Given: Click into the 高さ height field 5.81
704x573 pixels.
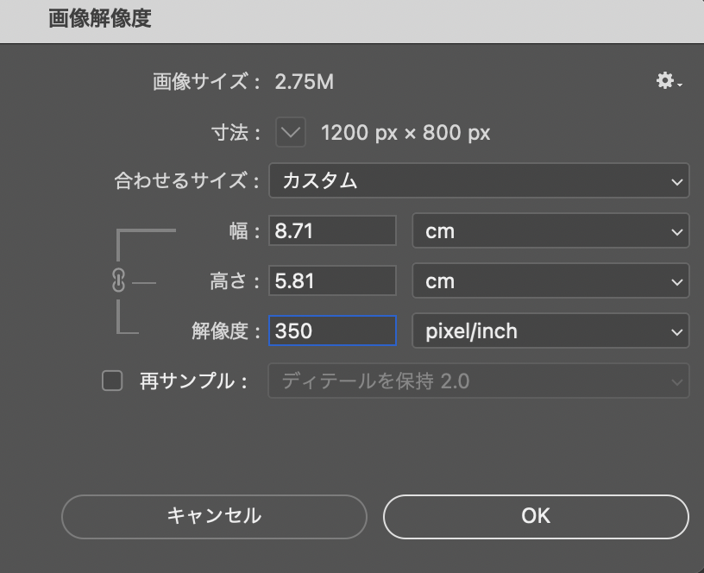Looking at the screenshot, I should (x=332, y=281).
